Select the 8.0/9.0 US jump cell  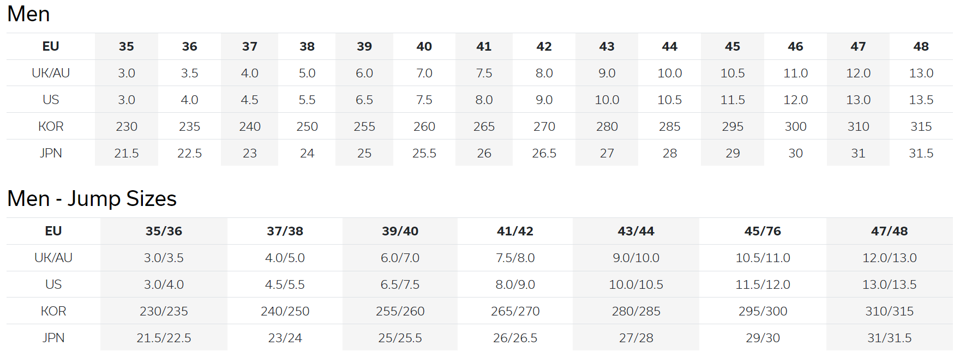[x=515, y=284]
